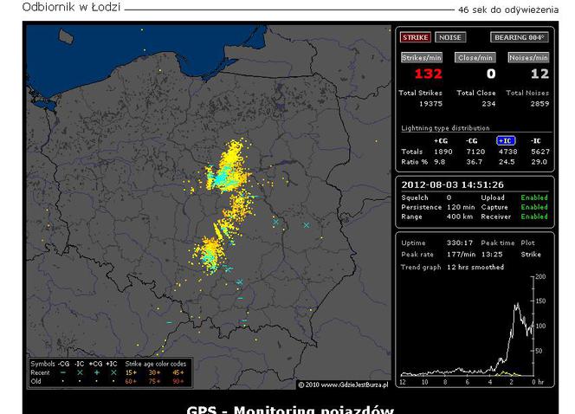The width and height of the screenshot is (575, 414).
Task: Click the ratio value 24.5
Action: pos(507,162)
